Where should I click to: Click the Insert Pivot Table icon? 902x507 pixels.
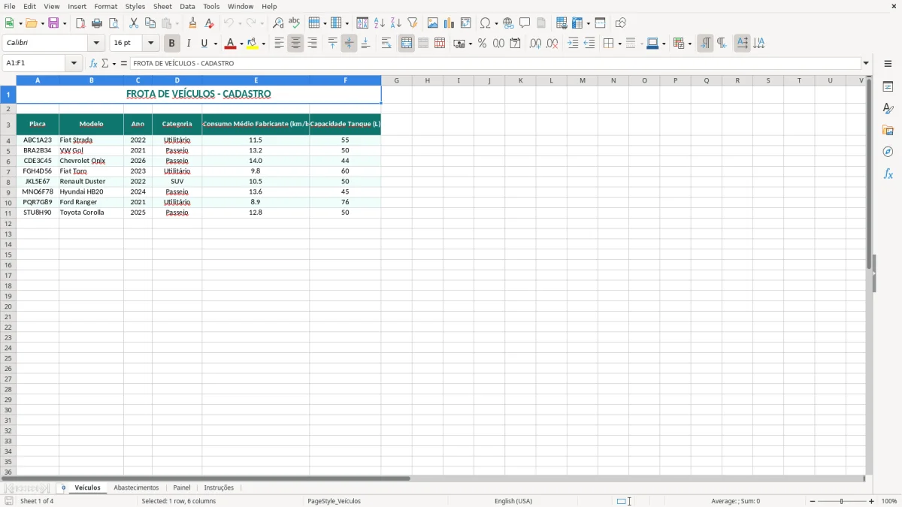466,23
